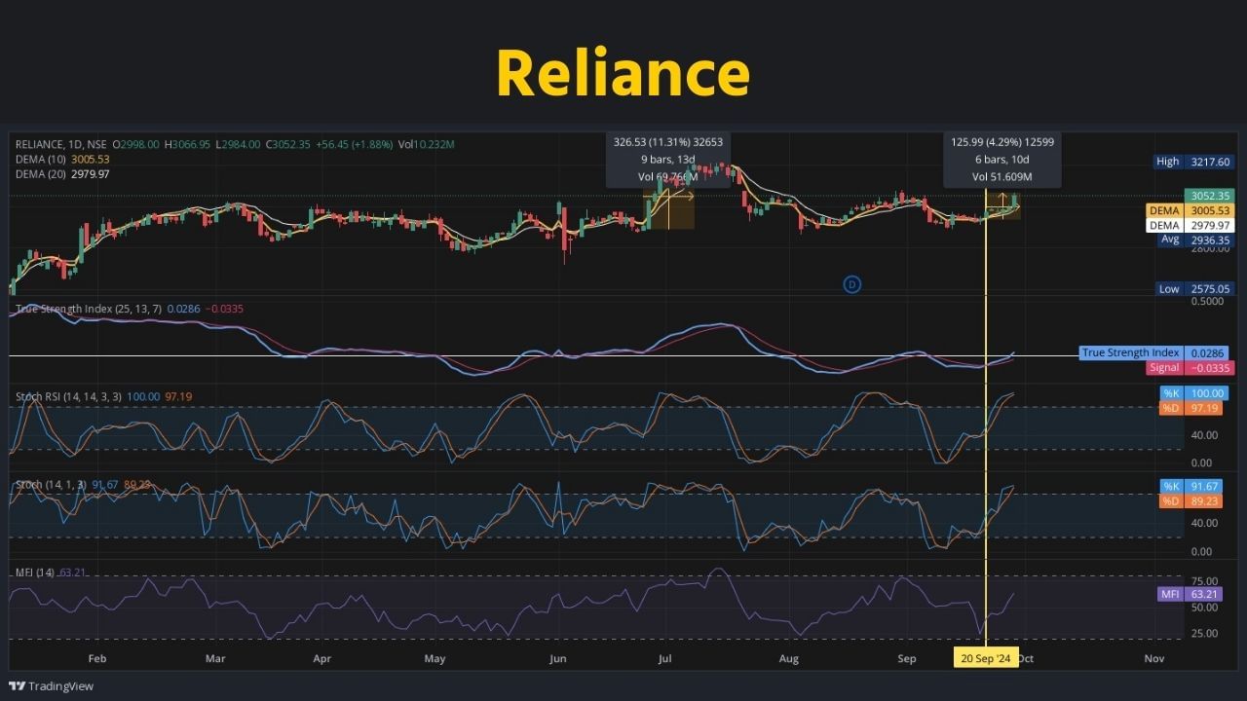This screenshot has width=1247, height=701.
Task: Click the Mar label on time axis
Action: click(x=215, y=659)
